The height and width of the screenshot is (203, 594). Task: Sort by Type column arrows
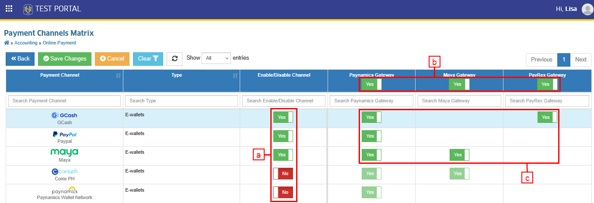coord(235,76)
